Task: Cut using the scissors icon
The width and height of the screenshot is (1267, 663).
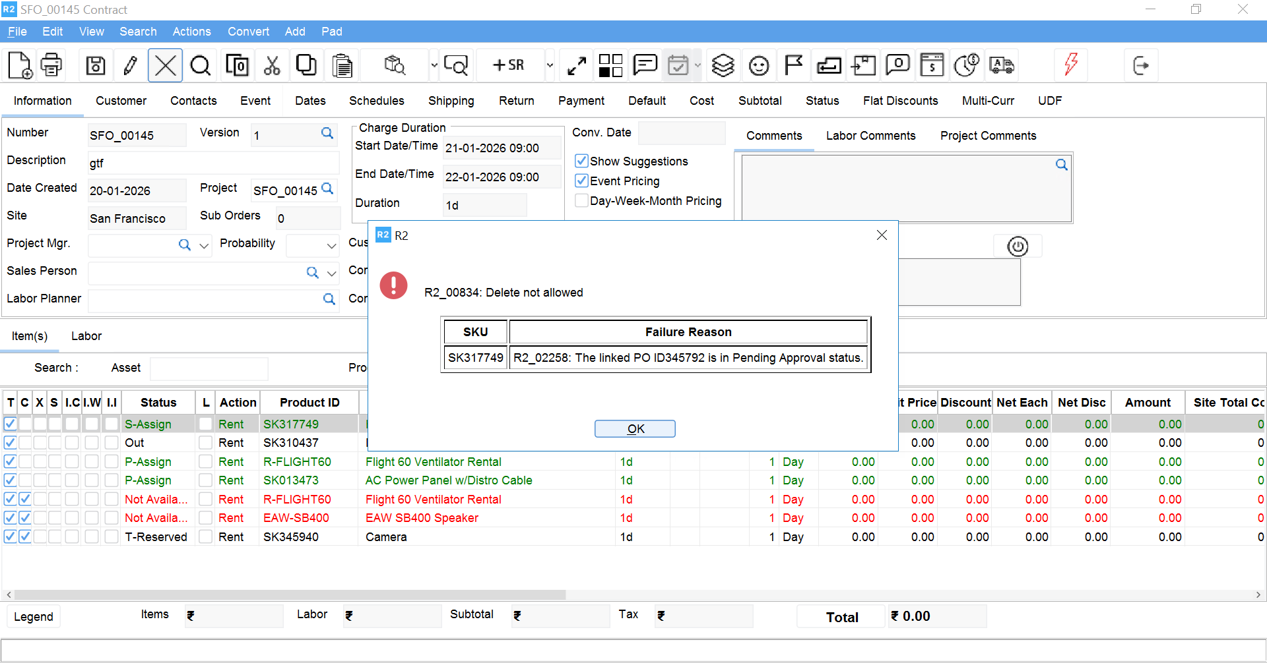Action: click(272, 65)
